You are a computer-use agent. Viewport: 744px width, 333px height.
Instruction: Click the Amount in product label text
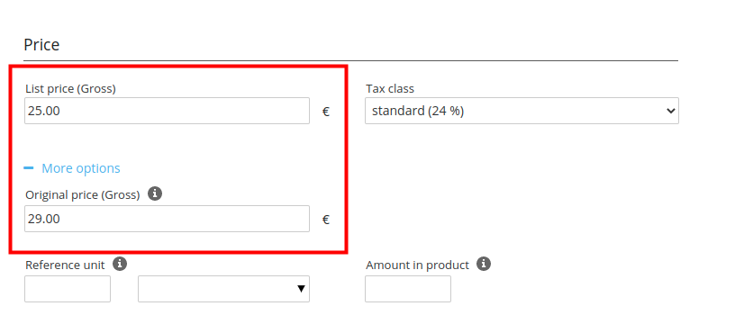[x=417, y=265]
